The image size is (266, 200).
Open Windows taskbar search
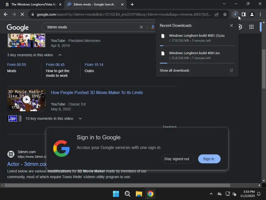(x=127, y=194)
